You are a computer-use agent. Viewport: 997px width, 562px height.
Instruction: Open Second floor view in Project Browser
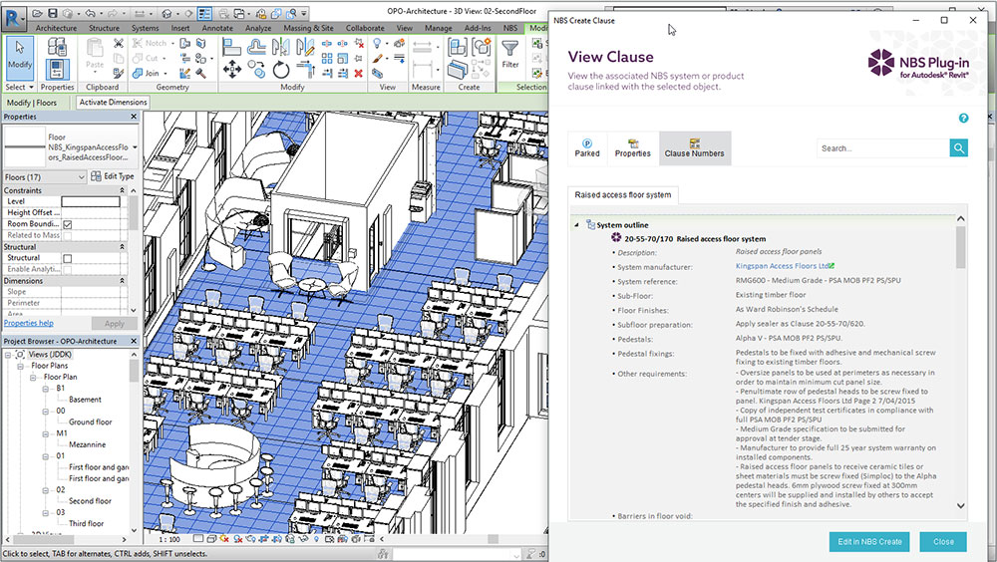90,501
